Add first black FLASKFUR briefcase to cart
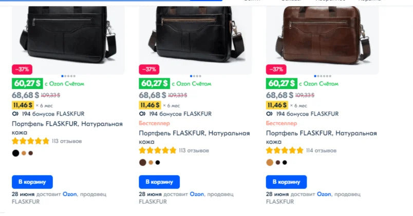 tap(32, 182)
